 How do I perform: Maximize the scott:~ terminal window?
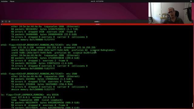click(x=9, y=21)
